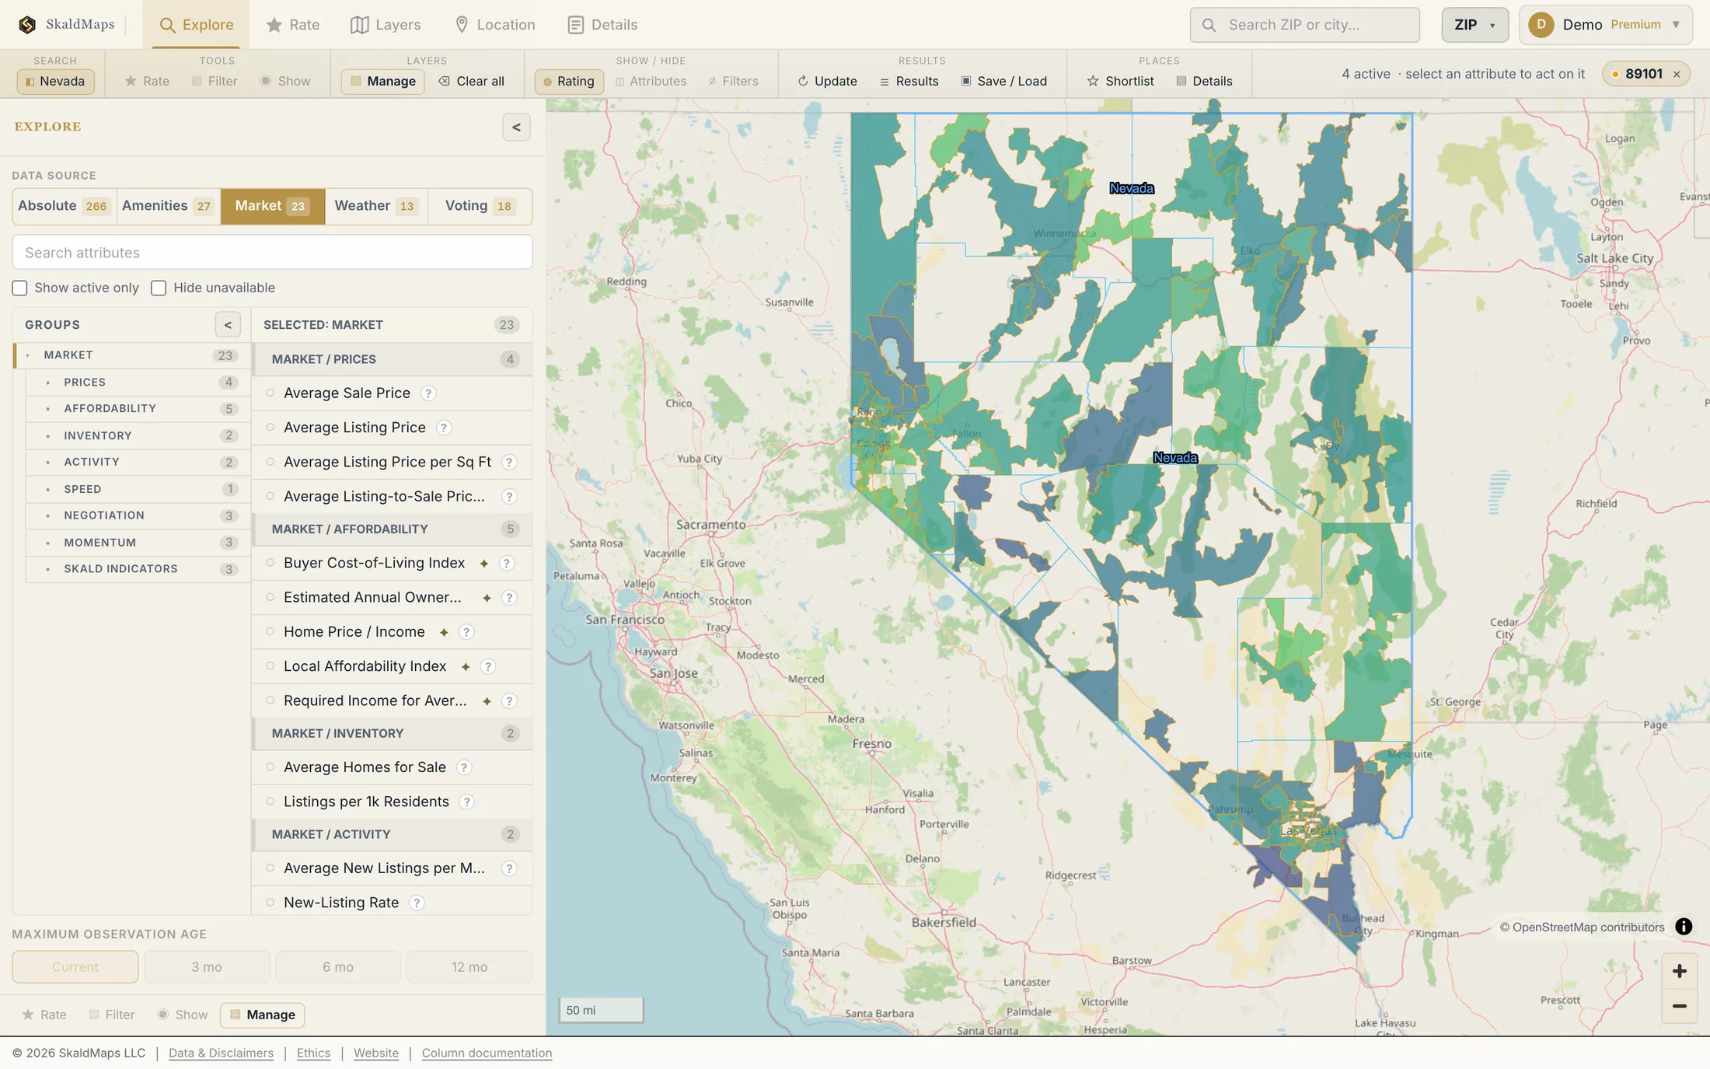Click premium star next to Buyer Cost-of-Living Index
This screenshot has width=1710, height=1069.
point(484,564)
